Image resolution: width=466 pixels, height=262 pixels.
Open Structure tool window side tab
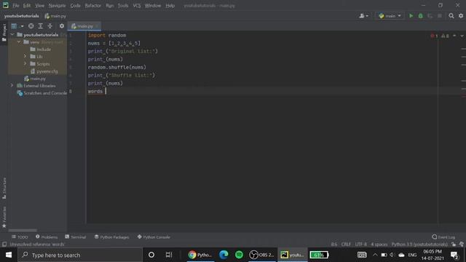[x=4, y=188]
